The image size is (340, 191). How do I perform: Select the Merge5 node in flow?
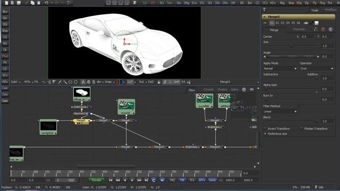(81, 120)
